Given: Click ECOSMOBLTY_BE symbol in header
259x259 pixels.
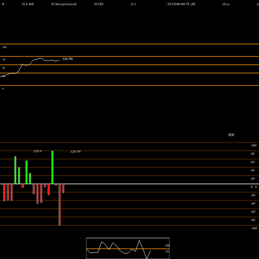Looking at the screenshot, I should [181, 4].
